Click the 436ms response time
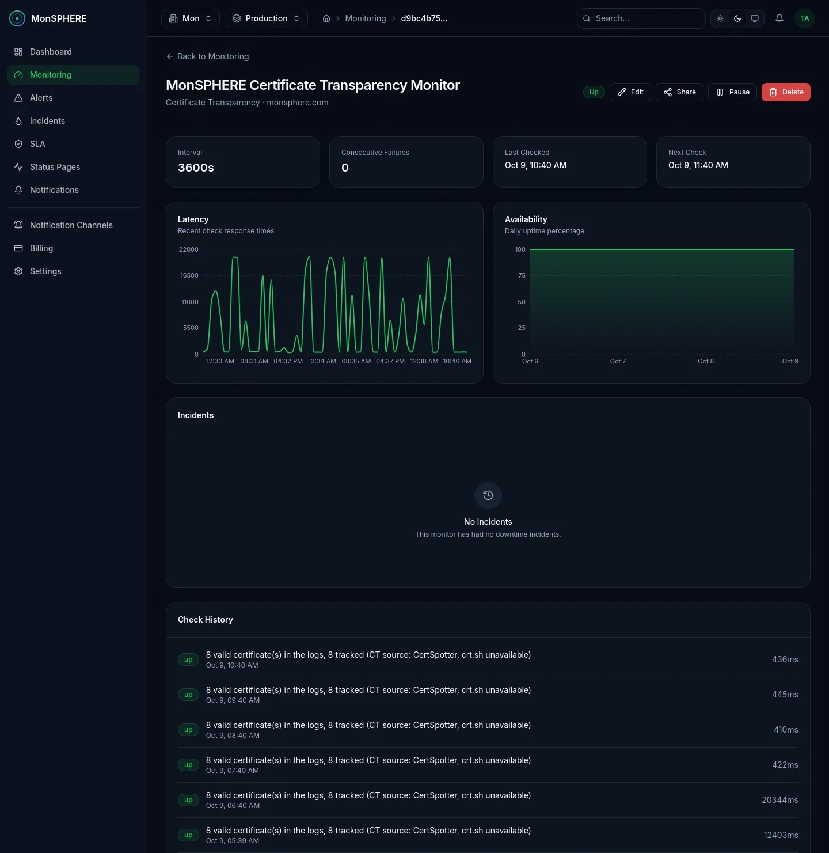 coord(785,659)
